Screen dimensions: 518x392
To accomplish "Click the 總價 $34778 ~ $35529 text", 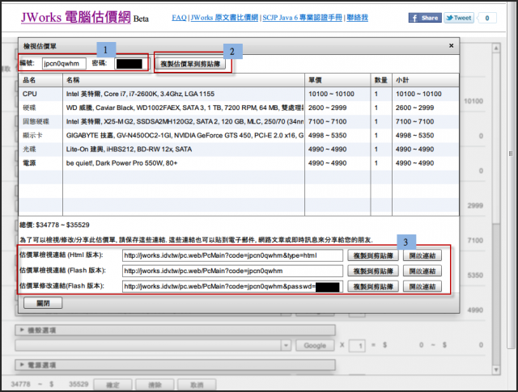I will click(x=55, y=225).
